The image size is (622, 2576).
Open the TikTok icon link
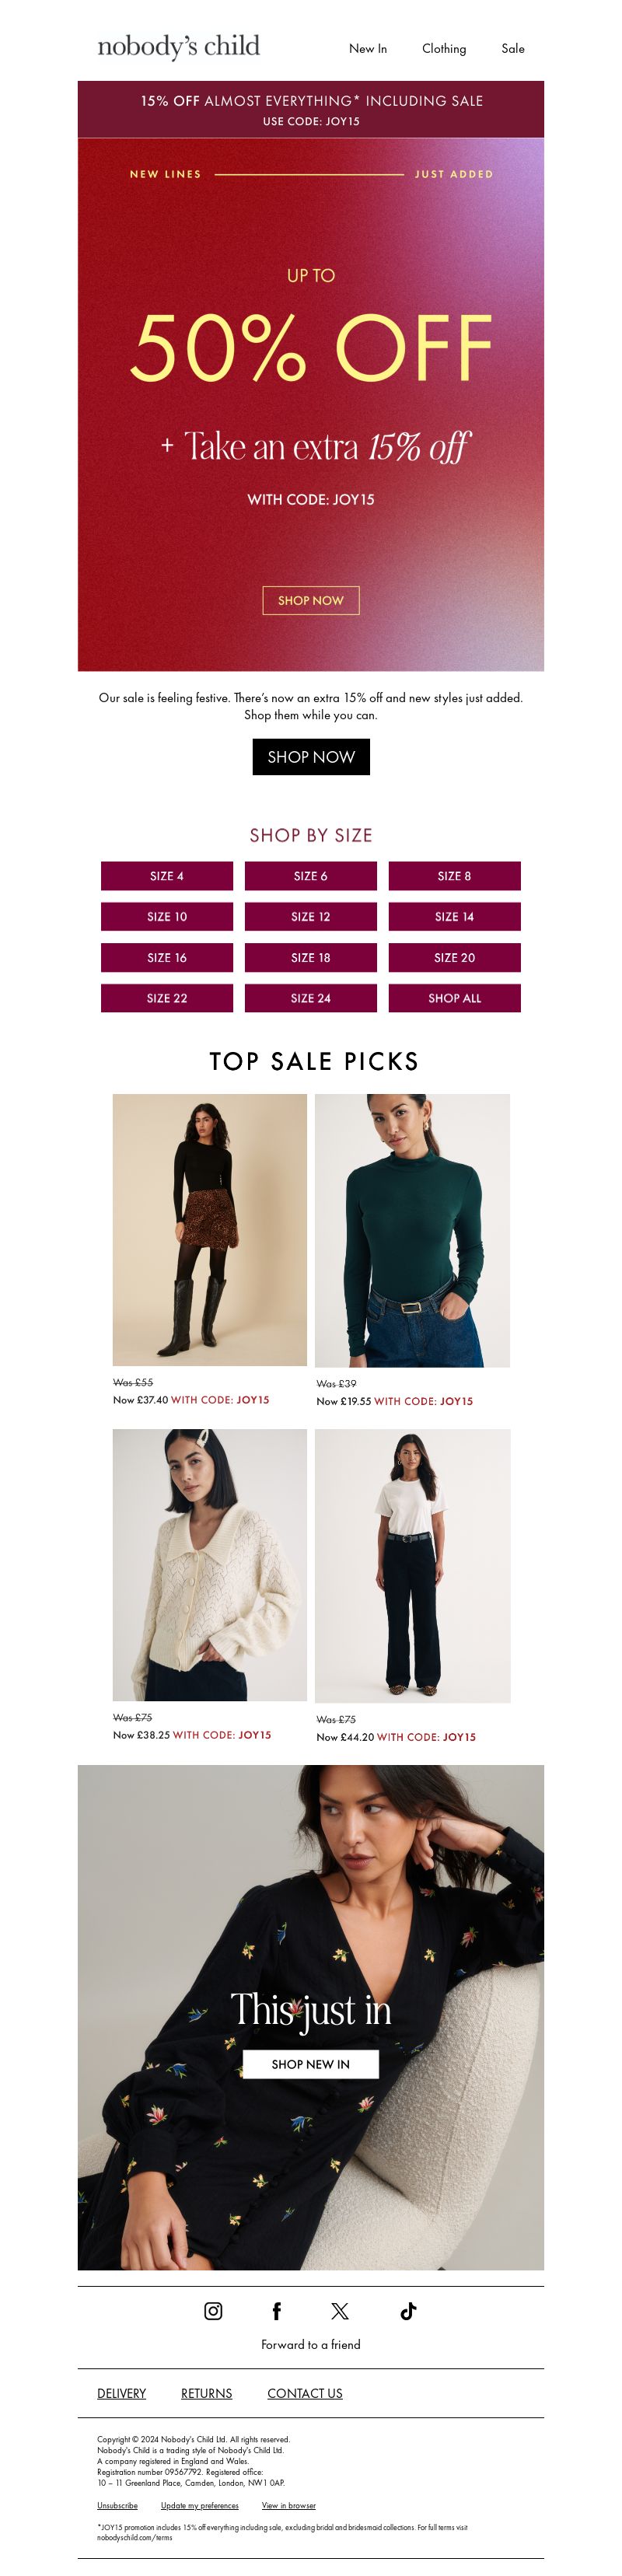point(408,2310)
